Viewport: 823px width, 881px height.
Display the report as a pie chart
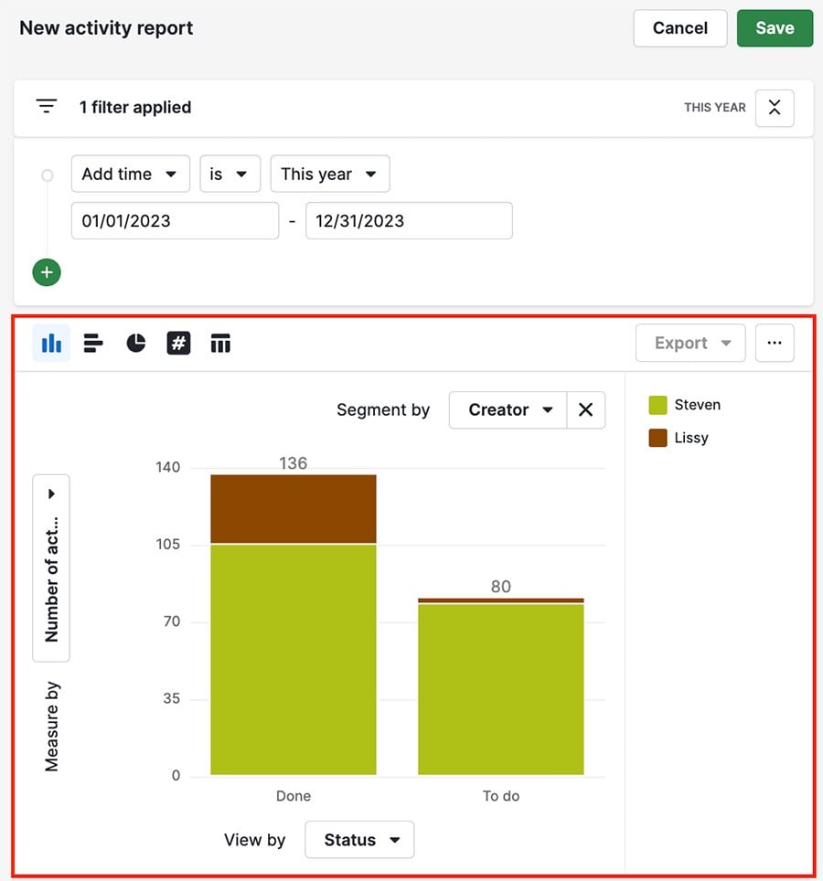pyautogui.click(x=135, y=343)
